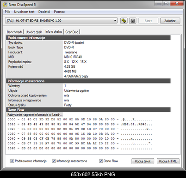Click the Informacja rozszerzona section header
Screen dimensions: 186x178
pos(88,81)
